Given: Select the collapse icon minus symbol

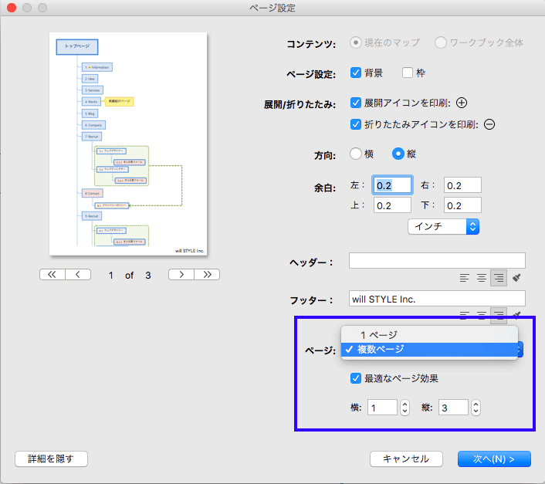Looking at the screenshot, I should coord(489,124).
